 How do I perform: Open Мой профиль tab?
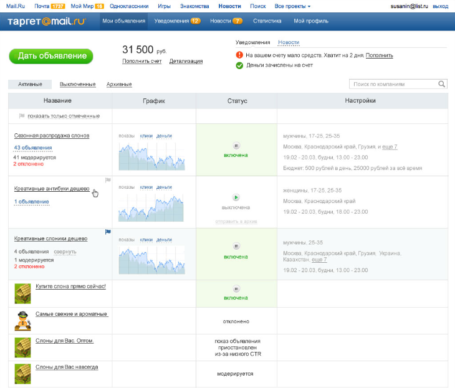[x=311, y=21]
